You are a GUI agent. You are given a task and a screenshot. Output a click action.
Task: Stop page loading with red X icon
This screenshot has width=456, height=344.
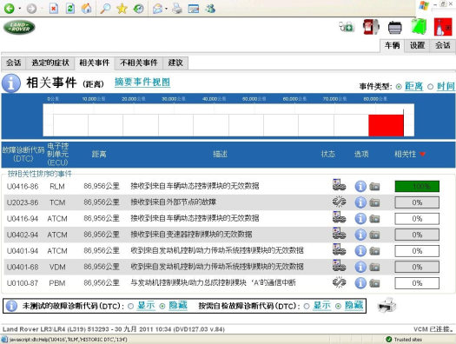(54, 9)
